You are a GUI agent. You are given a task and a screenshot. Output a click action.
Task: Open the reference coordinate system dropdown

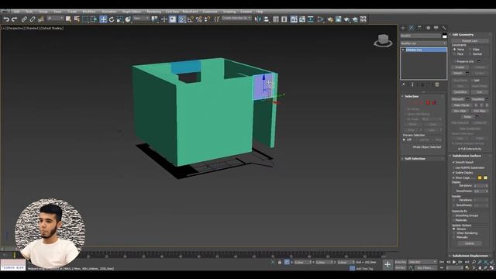coord(141,19)
